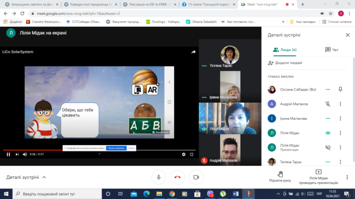
Task: Exit fullscreen using the video player icon
Action: click(191, 154)
